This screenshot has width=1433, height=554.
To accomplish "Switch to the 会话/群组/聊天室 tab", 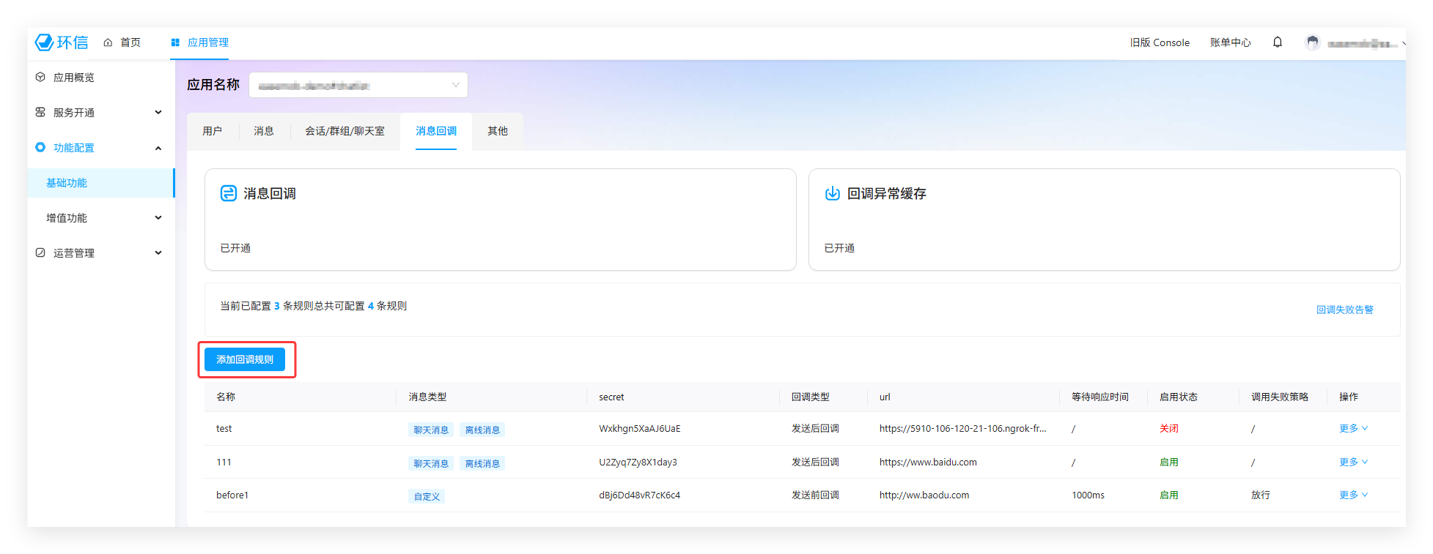I will click(345, 131).
